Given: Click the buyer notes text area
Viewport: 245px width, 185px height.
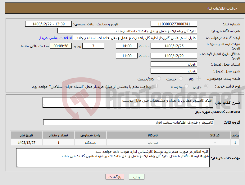Looking at the screenshot, I should click(113, 158).
